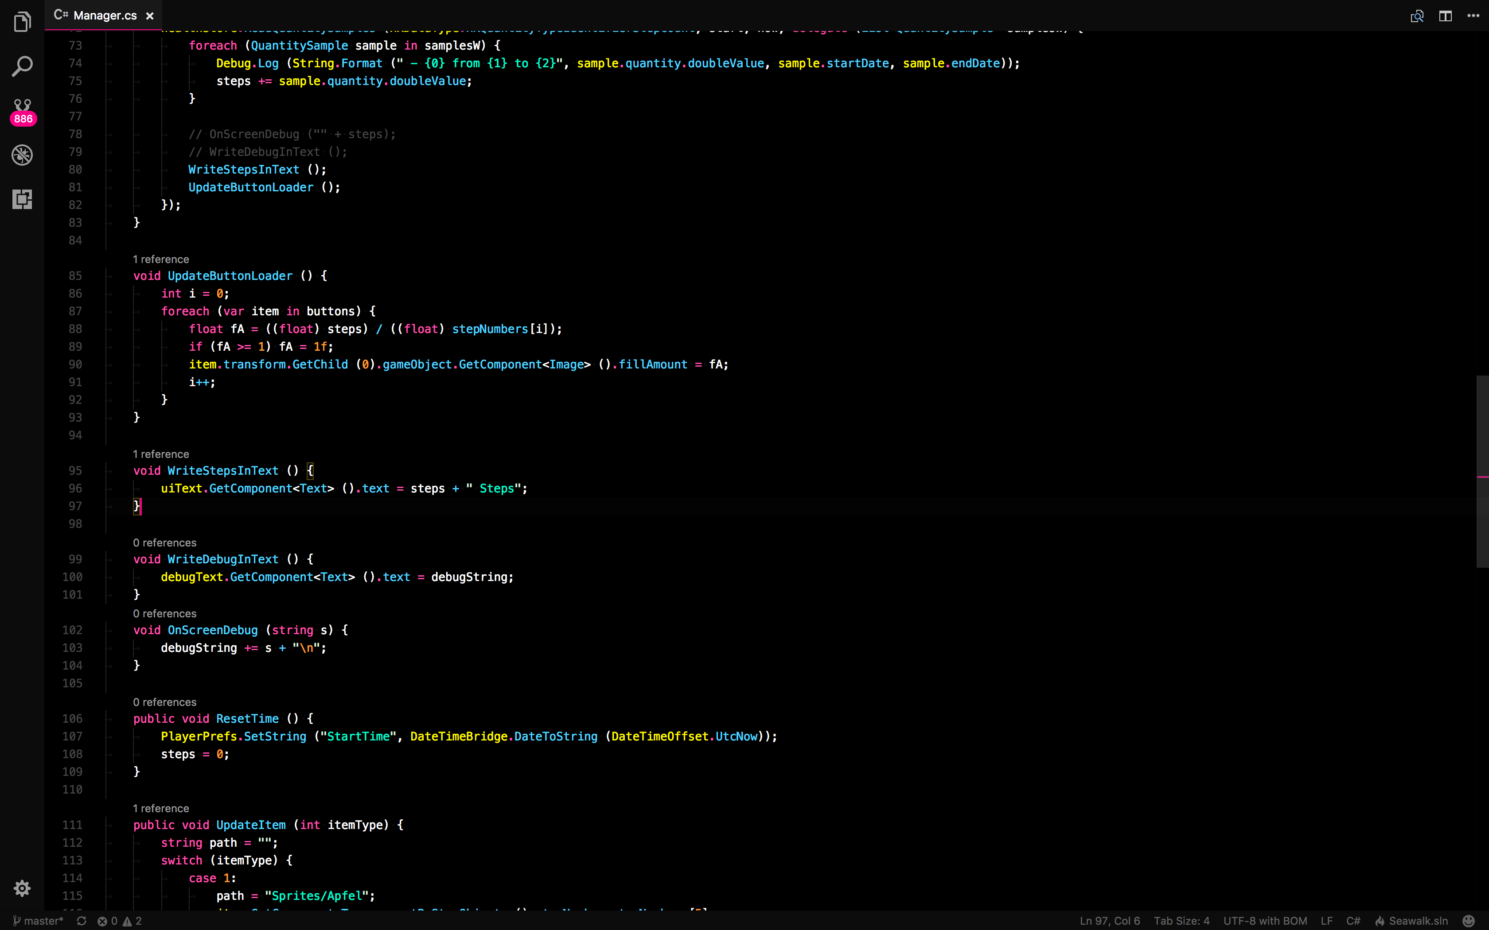1489x930 pixels.
Task: Click the feedback smiley in the status bar
Action: click(x=1468, y=921)
